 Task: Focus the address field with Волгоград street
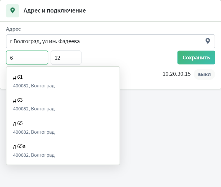110,41
